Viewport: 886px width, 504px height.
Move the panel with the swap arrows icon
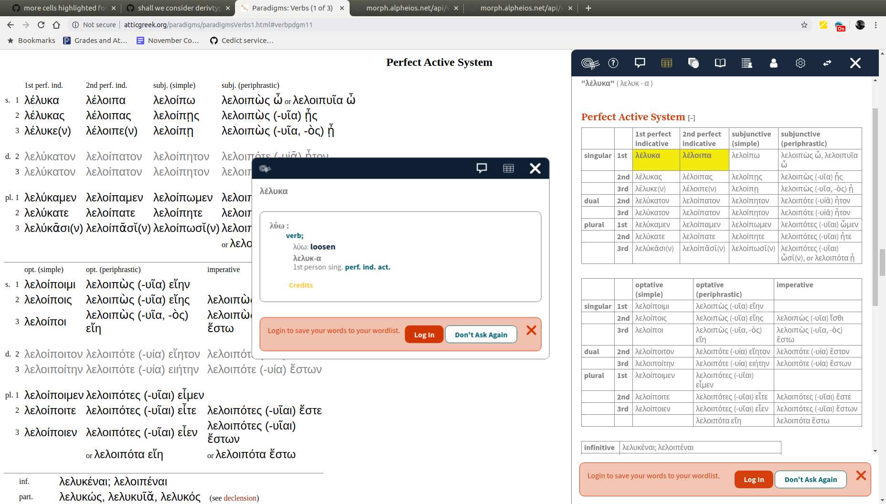pyautogui.click(x=828, y=63)
